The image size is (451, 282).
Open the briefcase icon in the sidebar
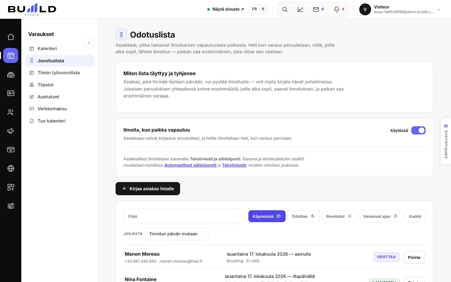coord(11,75)
